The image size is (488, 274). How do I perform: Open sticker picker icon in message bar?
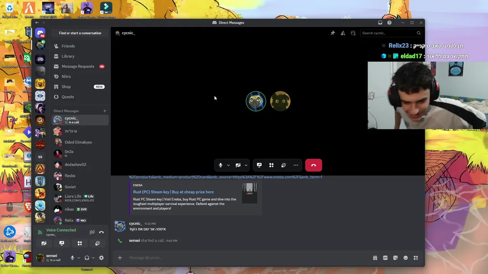pyautogui.click(x=395, y=258)
